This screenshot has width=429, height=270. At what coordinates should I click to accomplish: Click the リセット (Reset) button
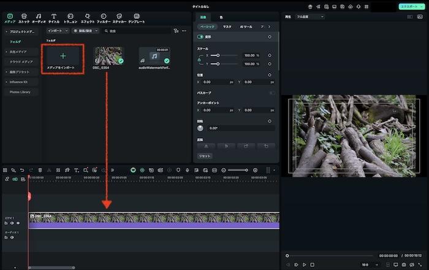pos(204,156)
